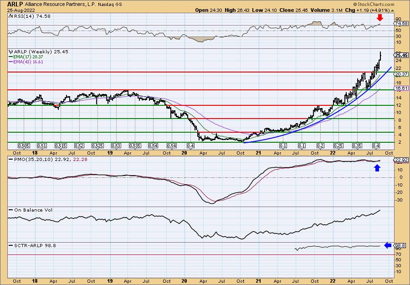The height and width of the screenshot is (285, 410).
Task: Click the 0.52 dividend marker
Action: point(79,146)
